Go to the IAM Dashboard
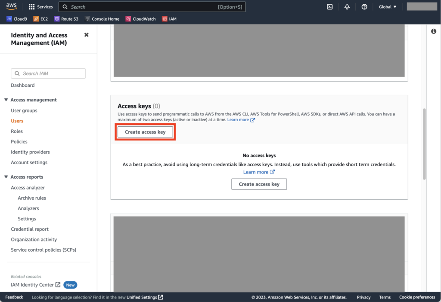The image size is (441, 302). (x=23, y=85)
